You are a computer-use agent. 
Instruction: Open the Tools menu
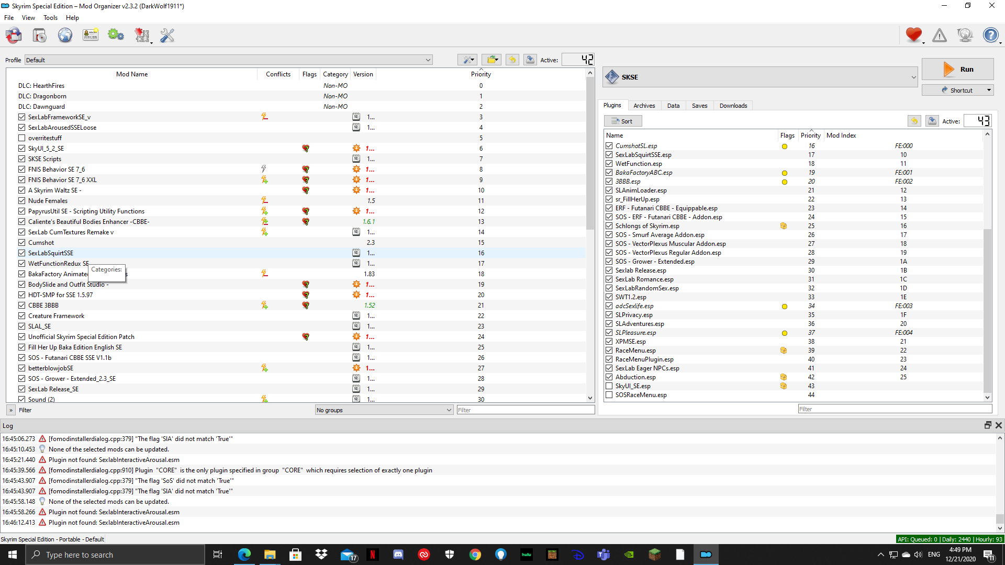50,18
